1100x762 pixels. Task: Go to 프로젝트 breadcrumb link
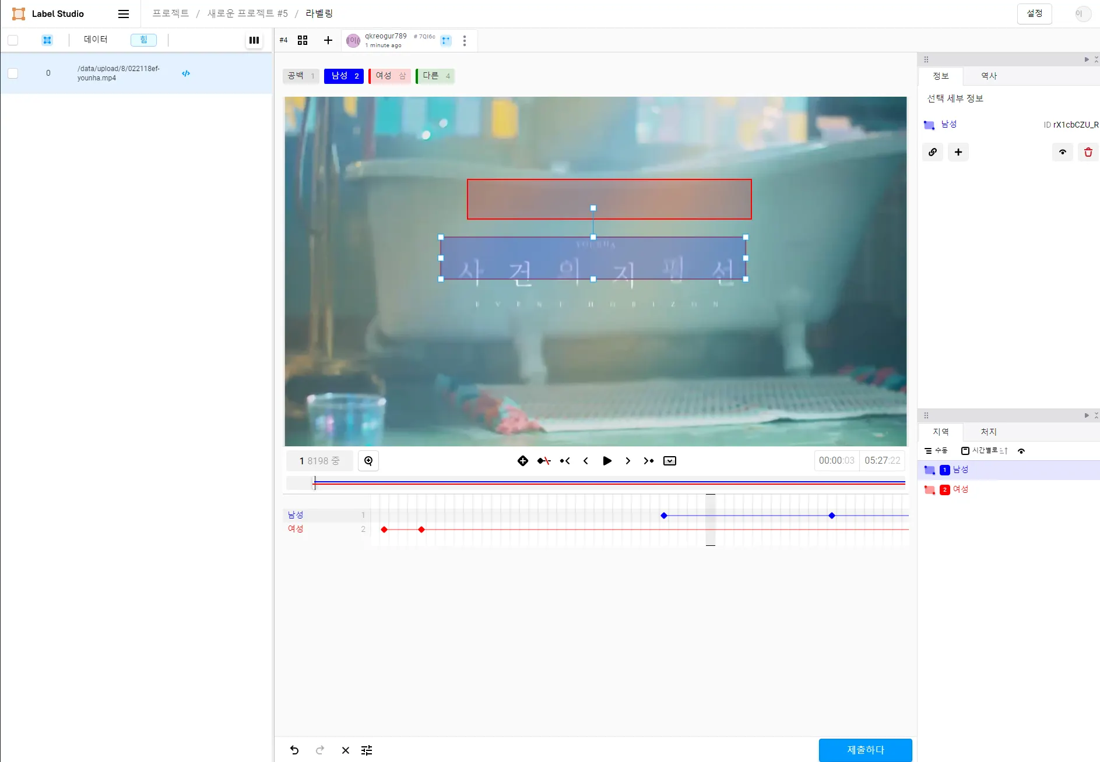(x=171, y=14)
